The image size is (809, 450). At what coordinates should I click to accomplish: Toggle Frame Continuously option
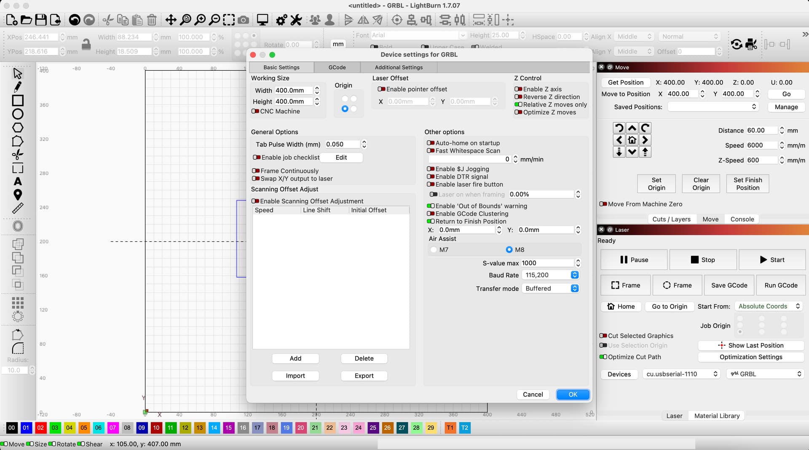[256, 171]
